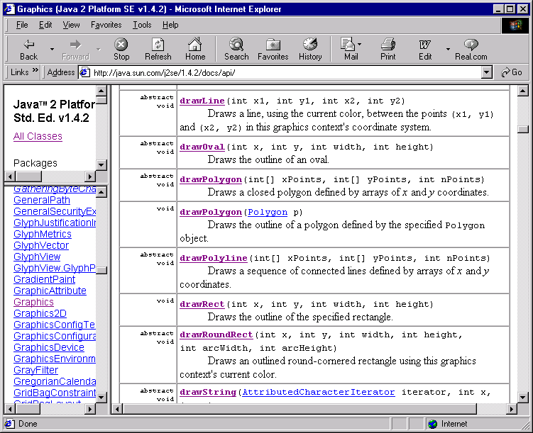Screen dimensions: 533x433
Task: Open the Favorites toolbar icon
Action: click(x=273, y=45)
